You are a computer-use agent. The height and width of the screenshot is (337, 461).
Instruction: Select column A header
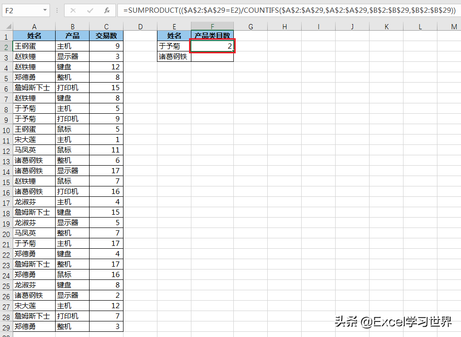coord(34,26)
